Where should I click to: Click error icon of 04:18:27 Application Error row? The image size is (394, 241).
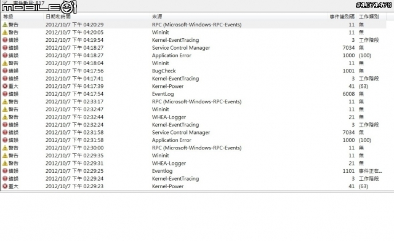[5, 55]
